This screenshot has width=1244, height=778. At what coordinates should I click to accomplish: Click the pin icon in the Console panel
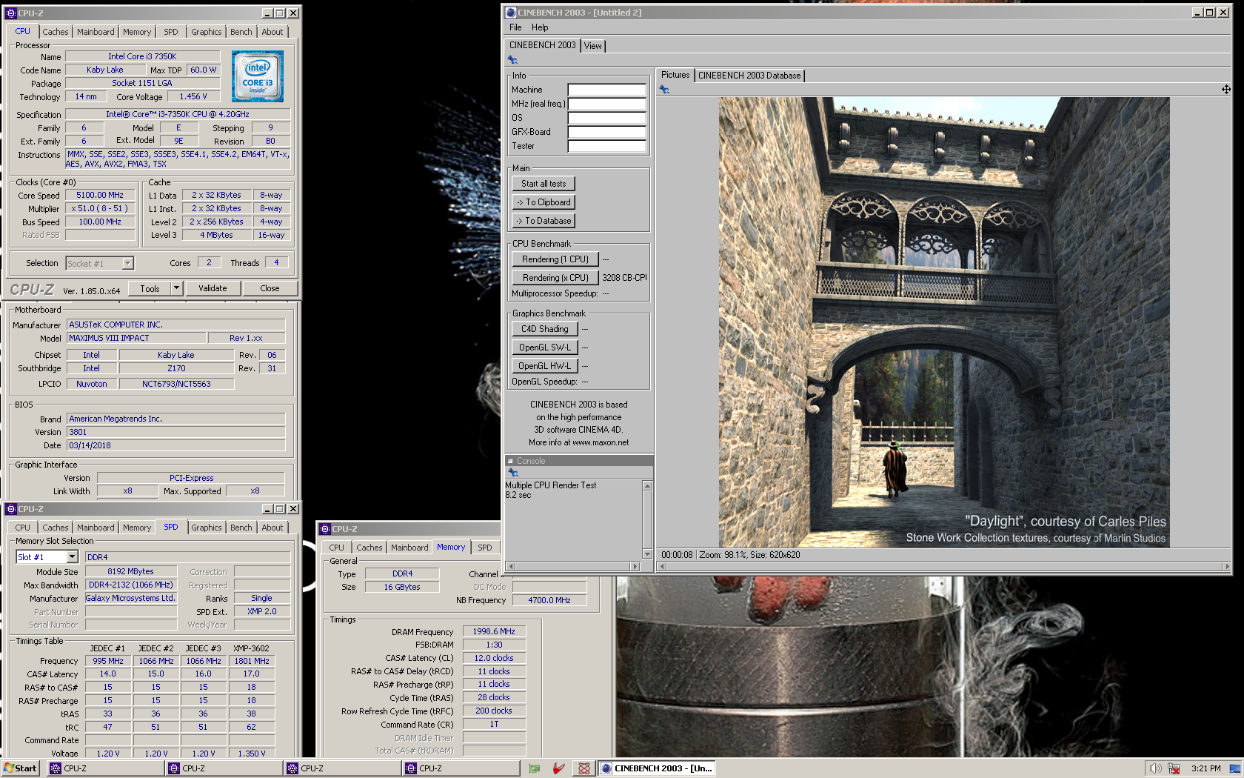pyautogui.click(x=512, y=472)
